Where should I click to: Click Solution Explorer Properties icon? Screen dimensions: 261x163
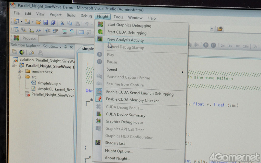tap(15, 52)
